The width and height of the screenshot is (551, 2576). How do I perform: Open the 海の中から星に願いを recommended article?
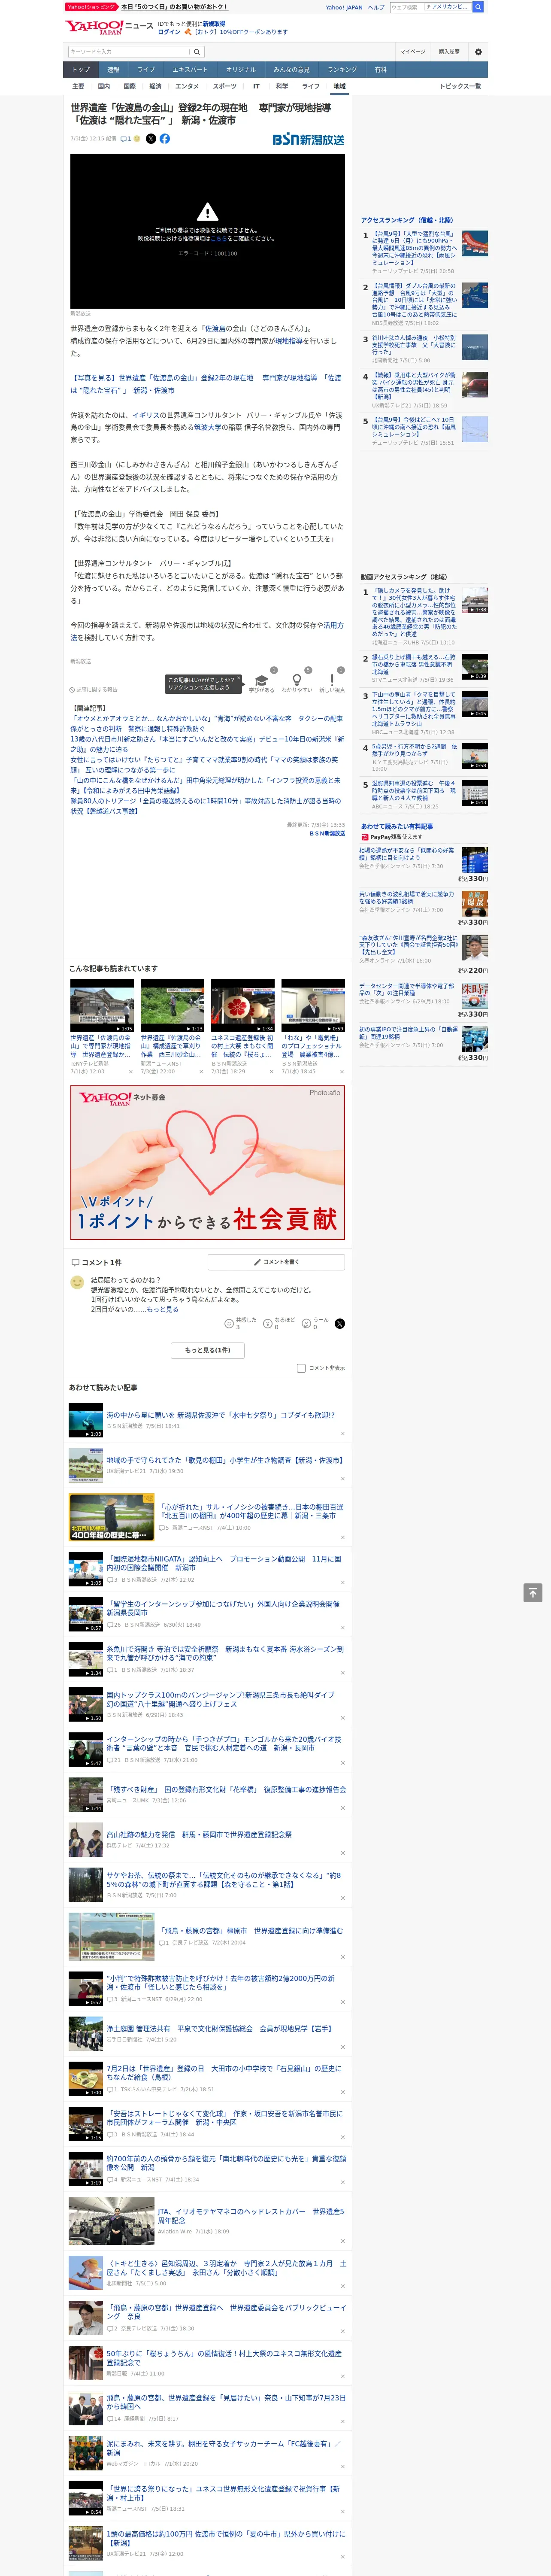pos(220,1415)
